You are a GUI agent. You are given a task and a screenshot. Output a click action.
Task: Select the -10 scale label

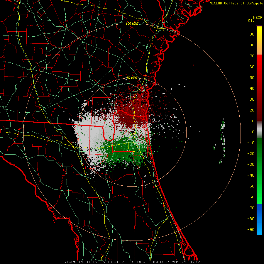tap(251, 143)
